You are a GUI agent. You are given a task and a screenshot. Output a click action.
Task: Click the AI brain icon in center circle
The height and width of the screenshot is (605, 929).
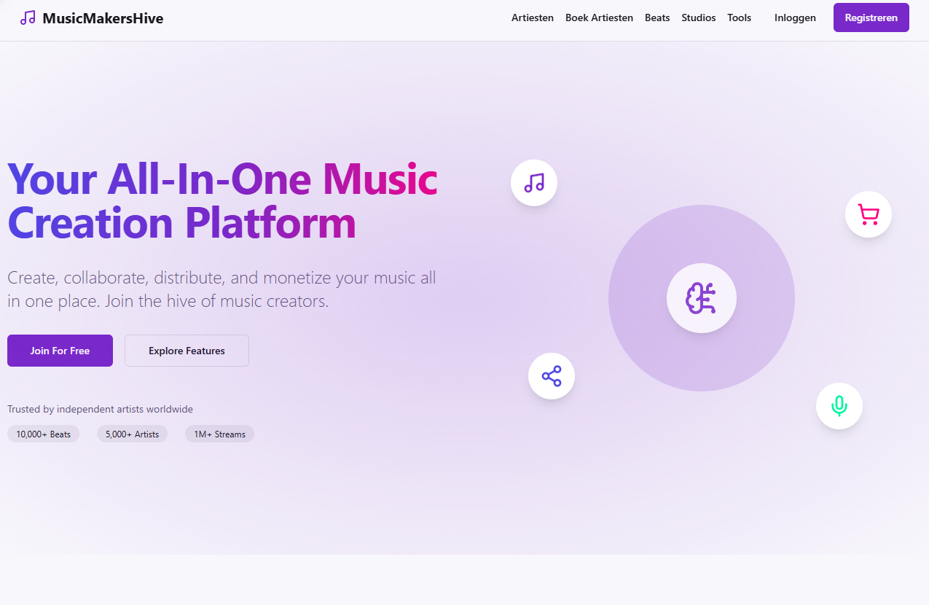pos(701,297)
